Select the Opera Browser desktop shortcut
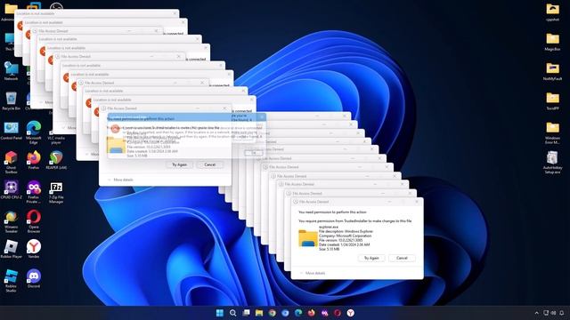This screenshot has width=570, height=320. coord(34,222)
